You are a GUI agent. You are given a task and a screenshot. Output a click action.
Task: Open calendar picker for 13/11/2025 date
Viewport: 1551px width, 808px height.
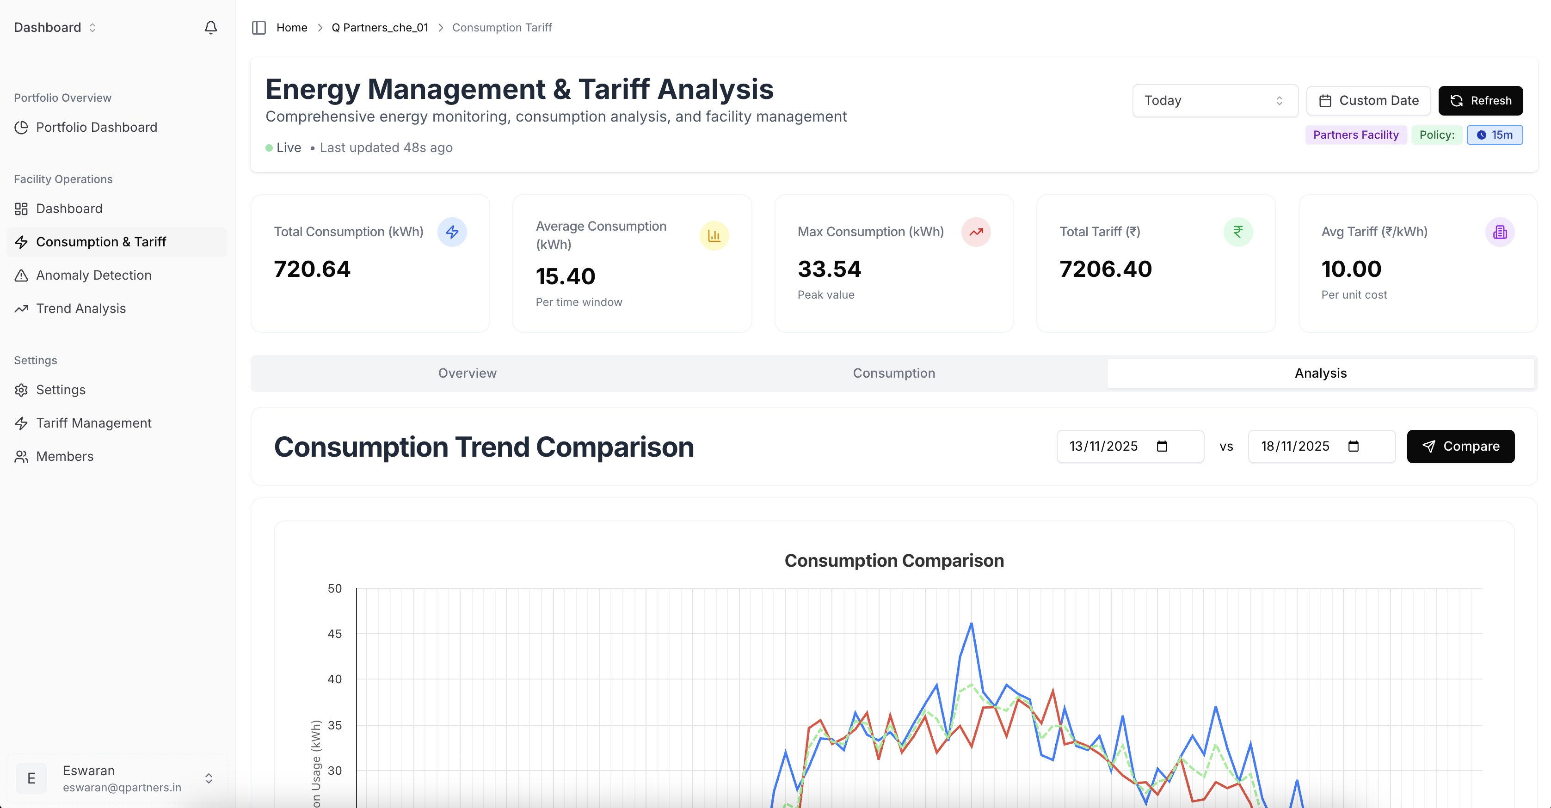tap(1162, 447)
